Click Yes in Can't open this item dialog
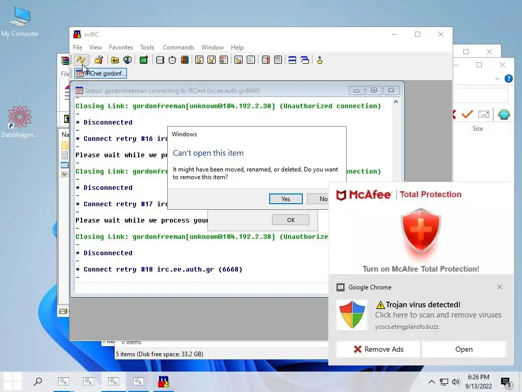This screenshot has height=392, width=522. [285, 199]
